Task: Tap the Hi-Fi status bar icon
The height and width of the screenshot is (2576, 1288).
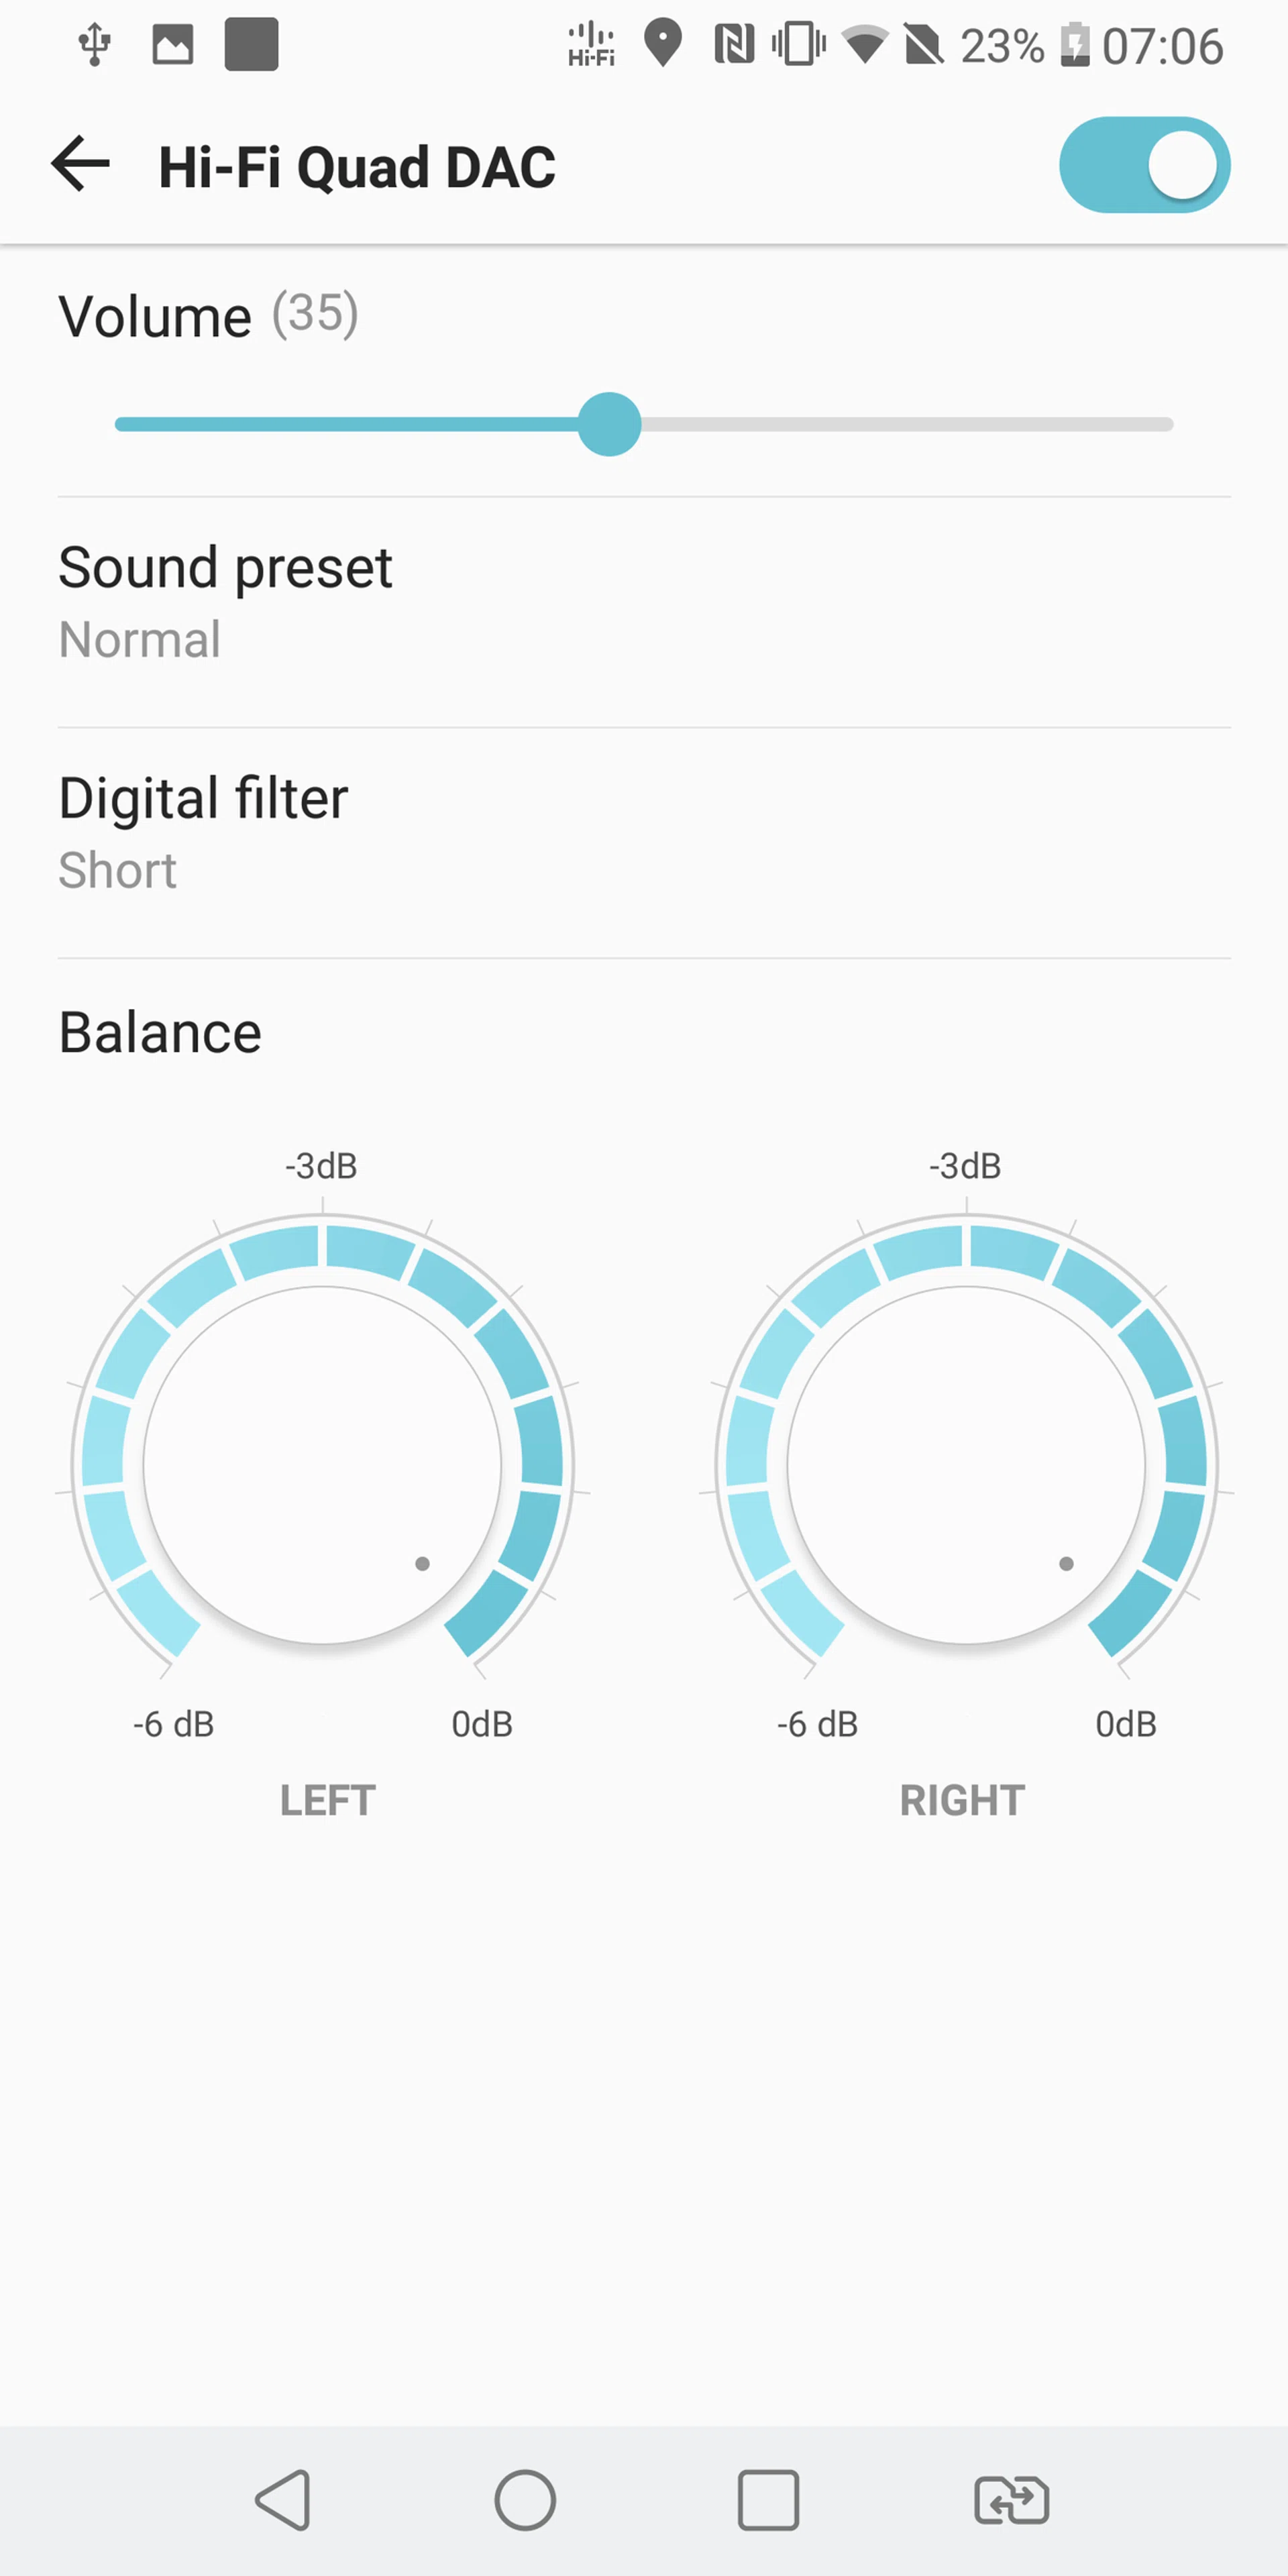Action: (591, 45)
